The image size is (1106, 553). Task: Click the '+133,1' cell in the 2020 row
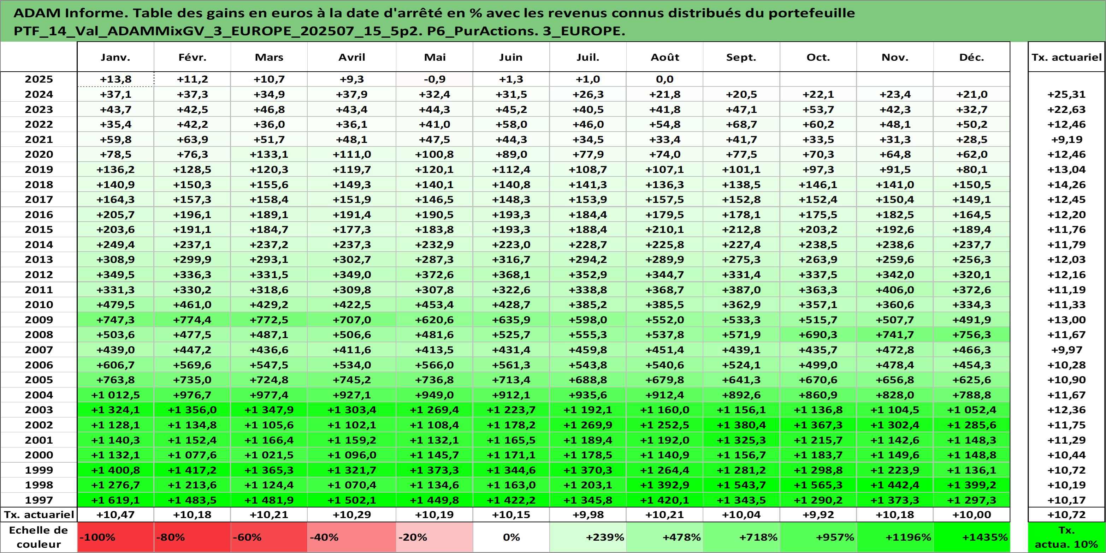pyautogui.click(x=269, y=155)
